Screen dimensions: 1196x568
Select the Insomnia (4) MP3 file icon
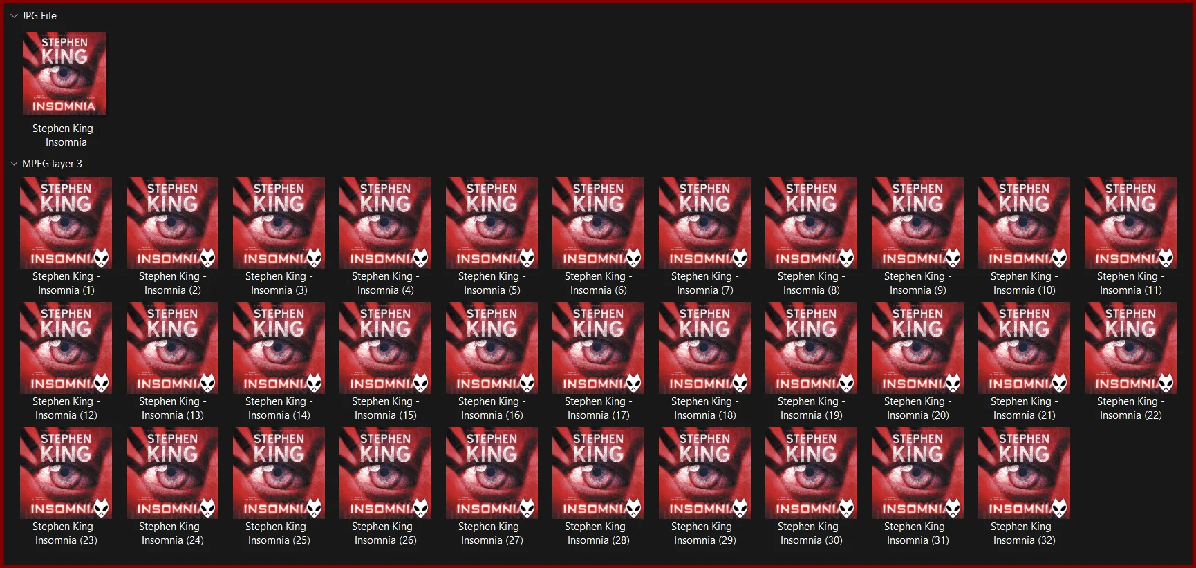click(x=386, y=223)
